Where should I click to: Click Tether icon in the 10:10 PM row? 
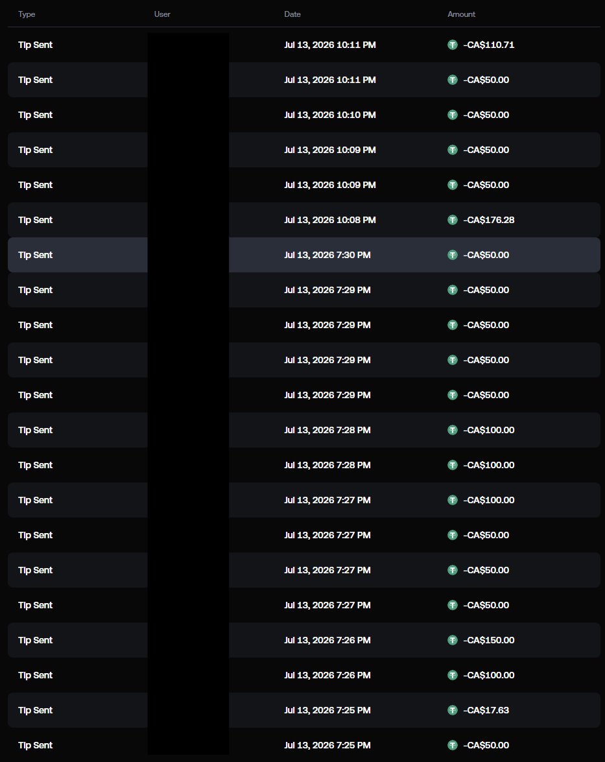tap(453, 115)
